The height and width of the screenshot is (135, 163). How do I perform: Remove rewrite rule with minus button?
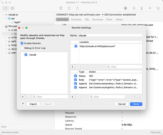[78, 97]
